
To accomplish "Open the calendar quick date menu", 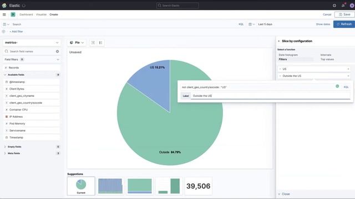I will (251, 24).
